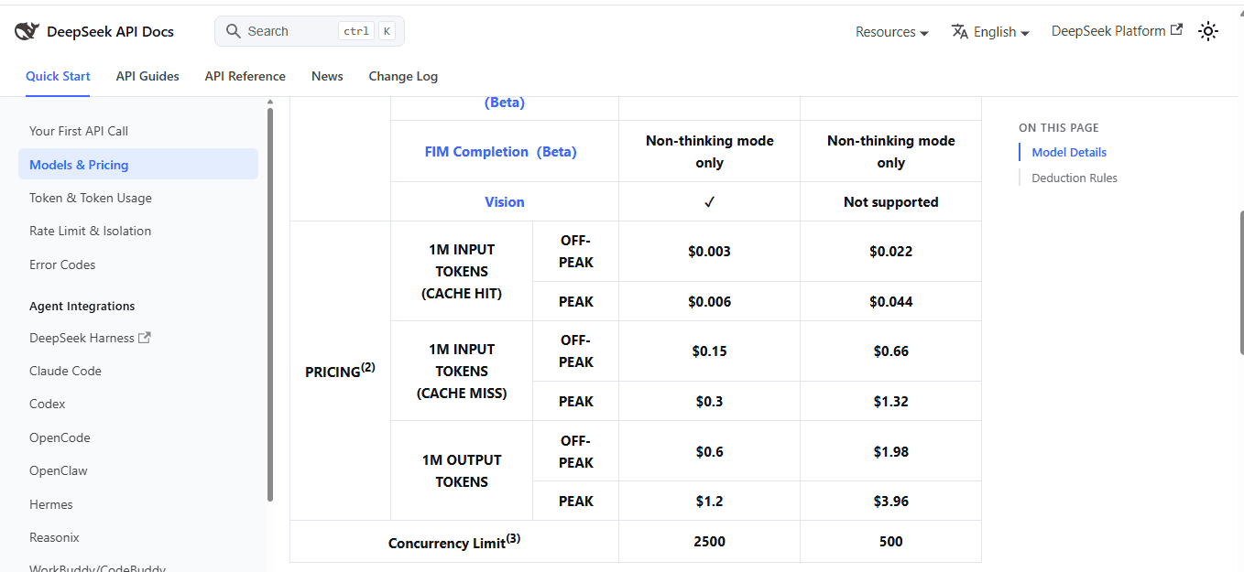Select Models & Pricing in sidebar
Viewport: 1244px width, 572px height.
click(x=138, y=165)
